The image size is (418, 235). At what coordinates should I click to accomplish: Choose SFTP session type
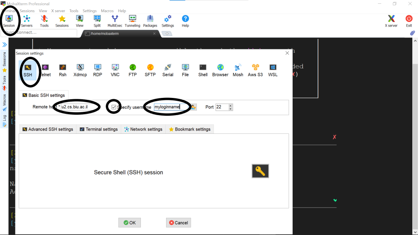point(150,70)
